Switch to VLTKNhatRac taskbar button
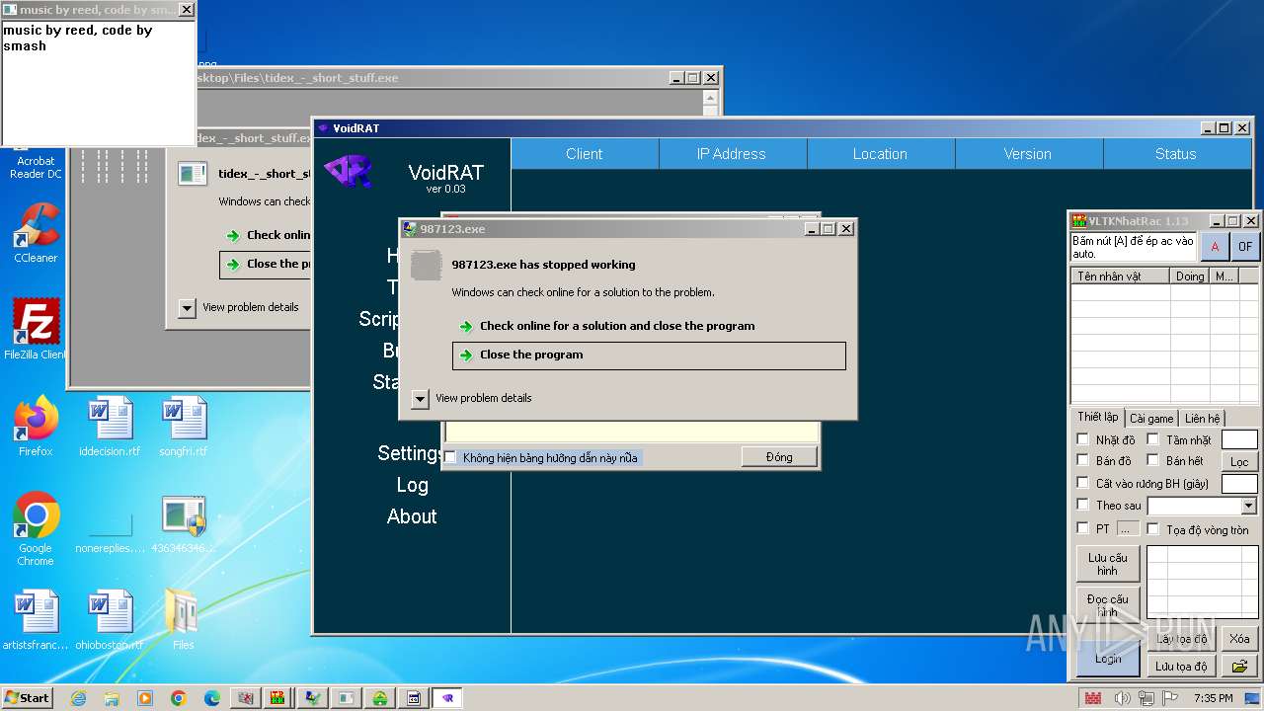Screen dimensions: 1264x711 click(279, 698)
